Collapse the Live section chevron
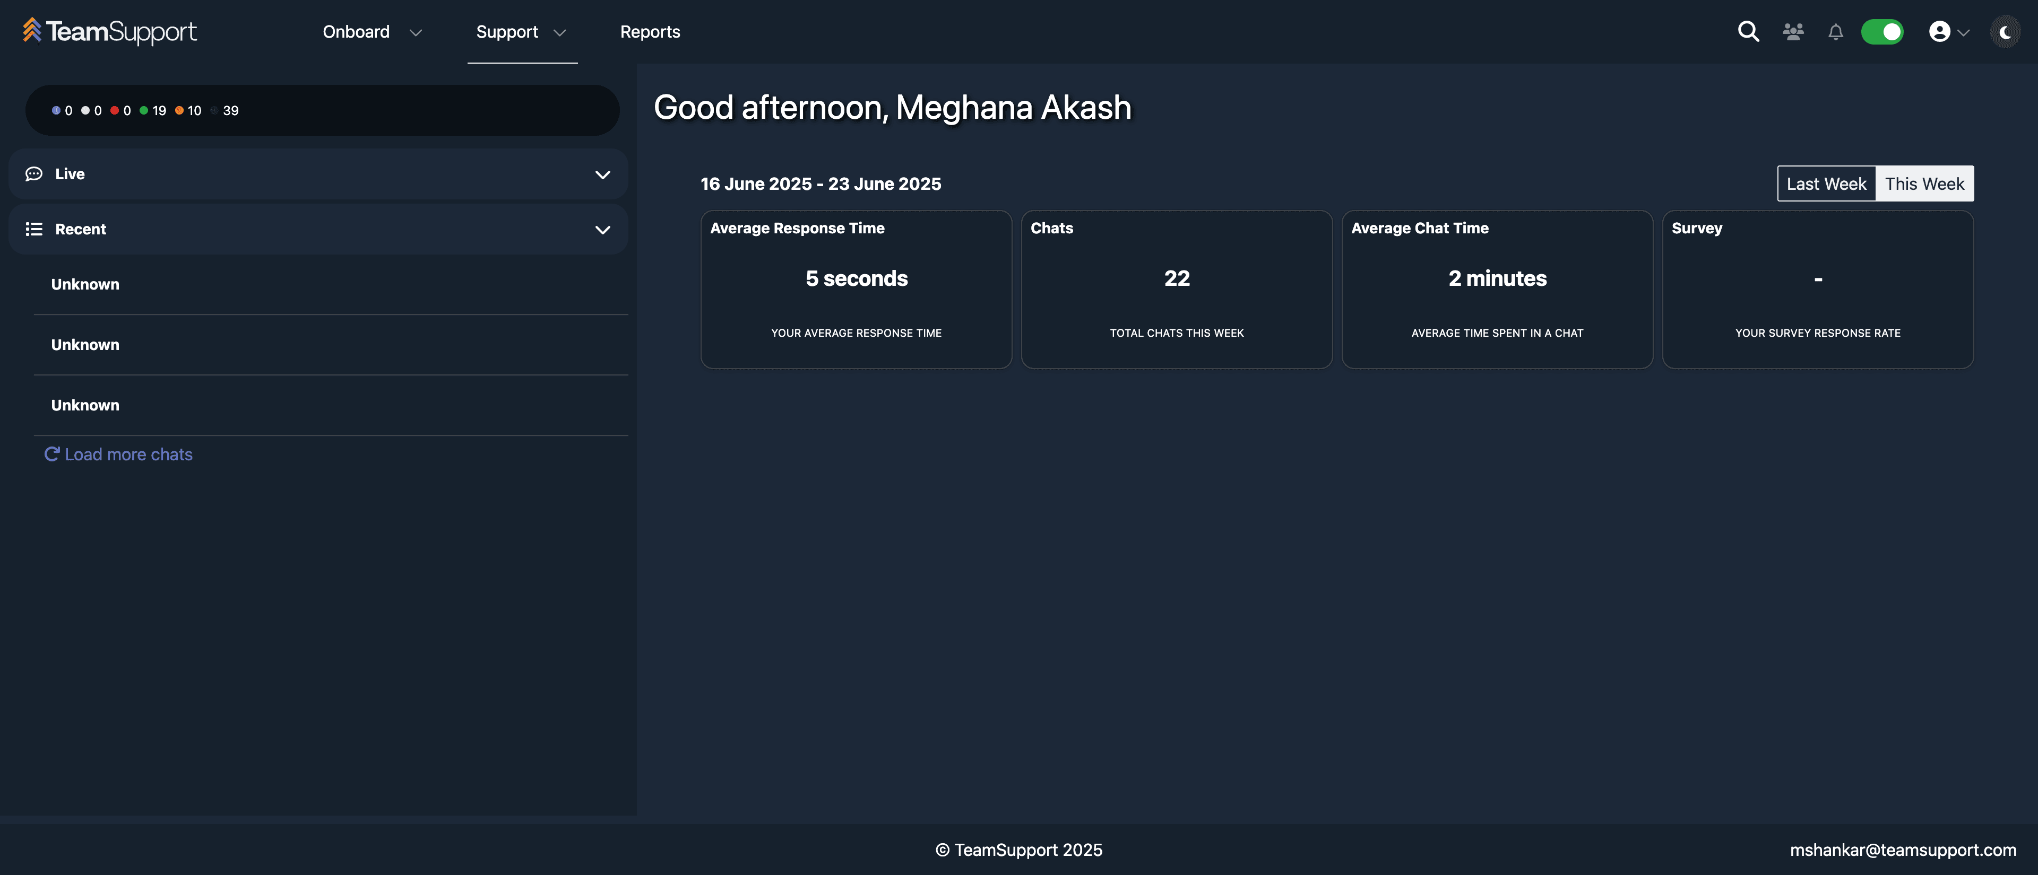Image resolution: width=2038 pixels, height=875 pixels. (x=602, y=174)
